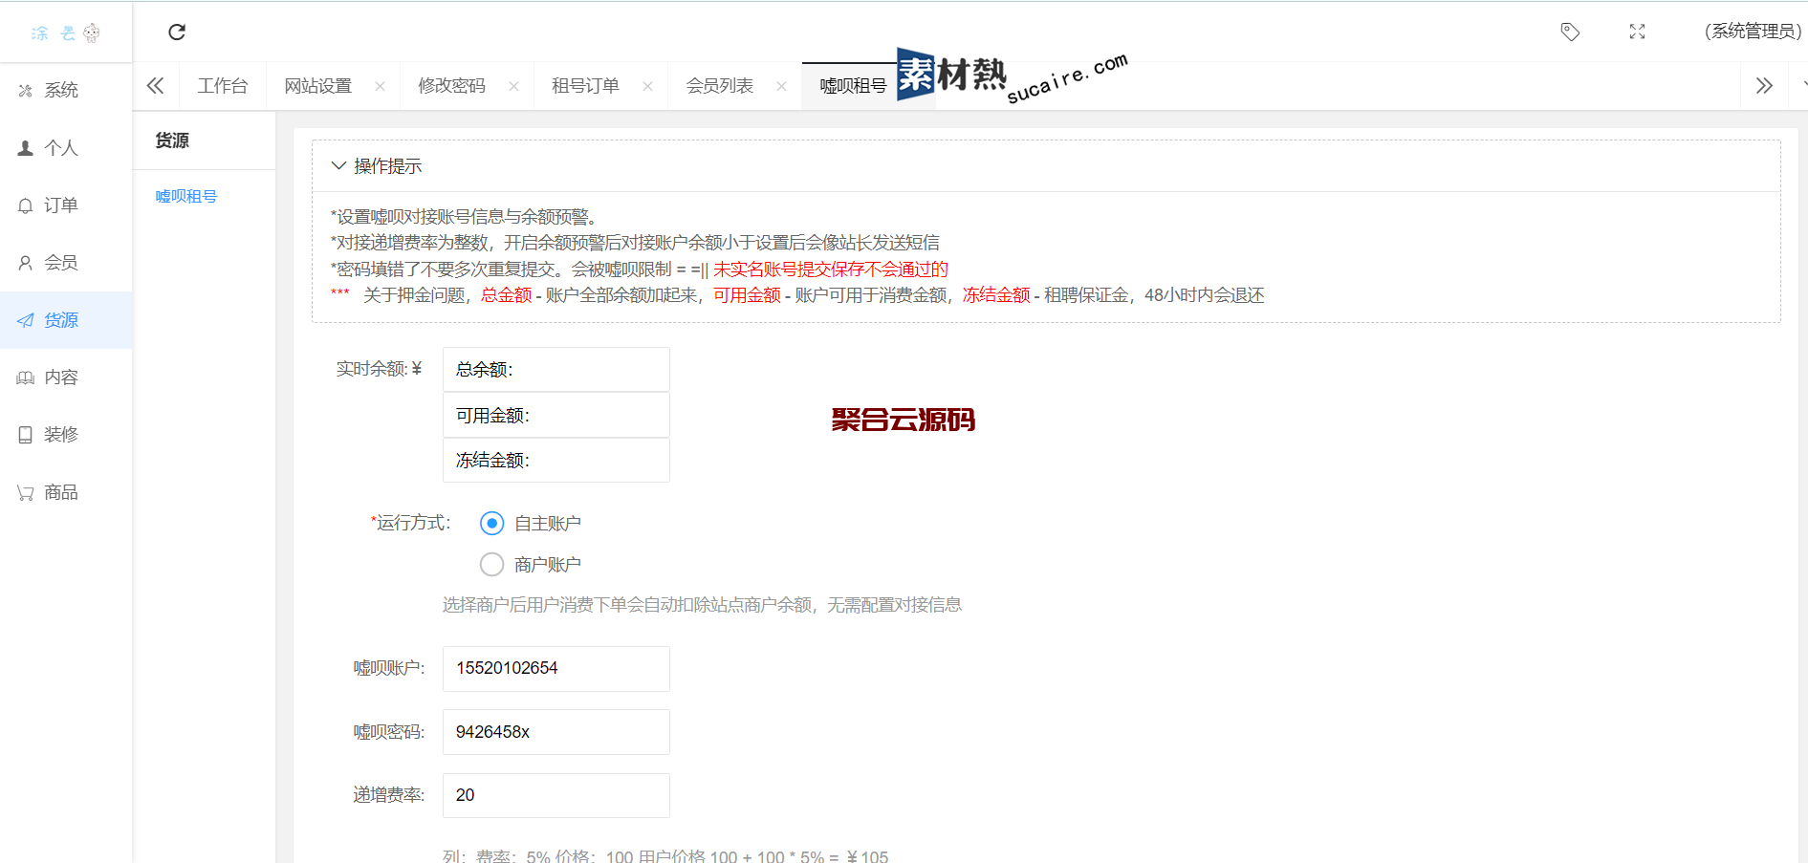
Task: Click the 总余额 box
Action: pyautogui.click(x=556, y=369)
